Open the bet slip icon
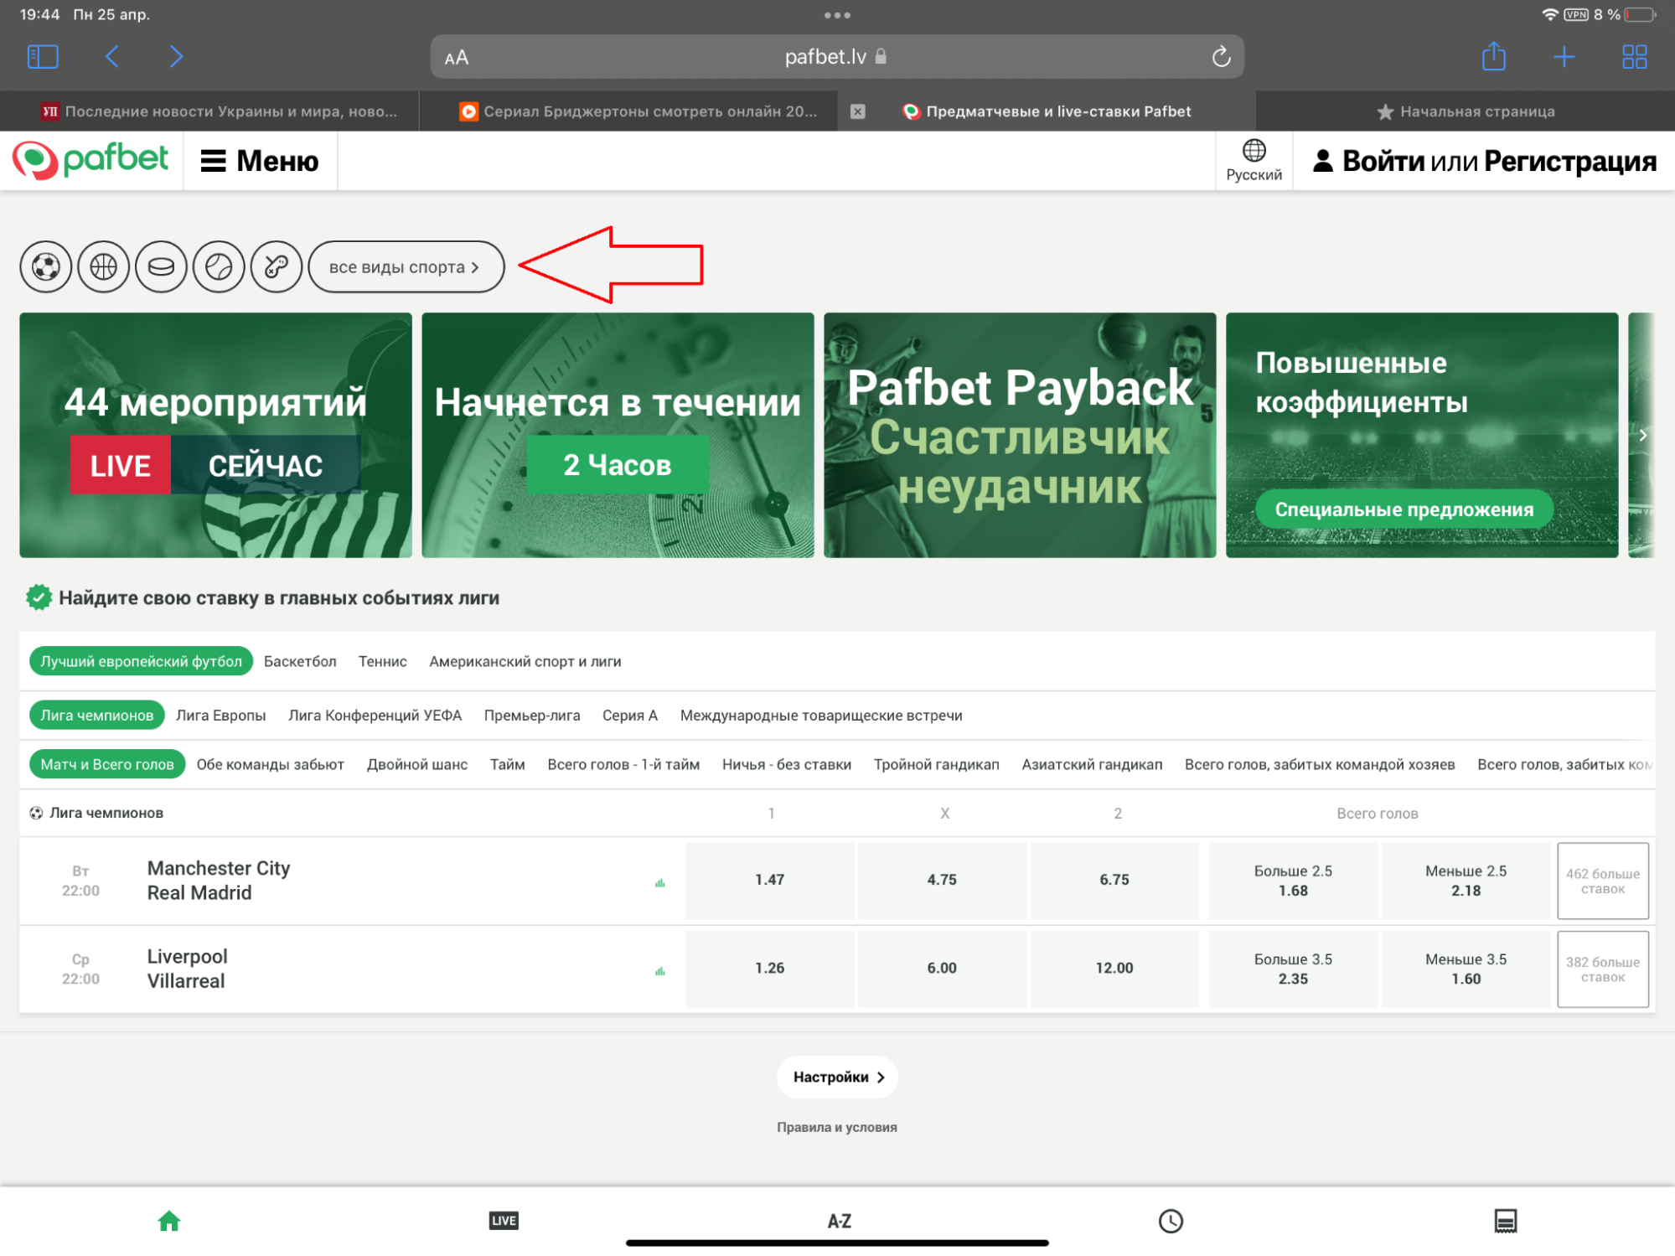Viewport: 1675px width, 1256px height. (1505, 1222)
